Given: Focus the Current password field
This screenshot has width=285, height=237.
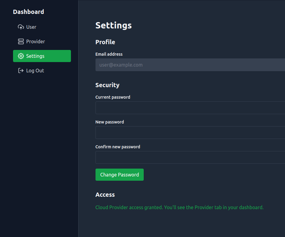Looking at the screenshot, I should click(190, 108).
